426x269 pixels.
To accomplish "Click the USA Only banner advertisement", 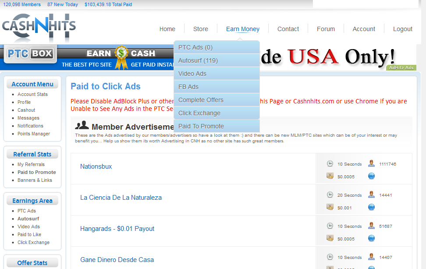I will point(338,57).
